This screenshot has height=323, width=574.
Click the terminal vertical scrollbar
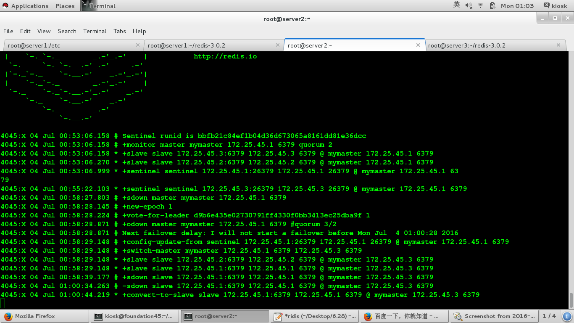[571, 301]
